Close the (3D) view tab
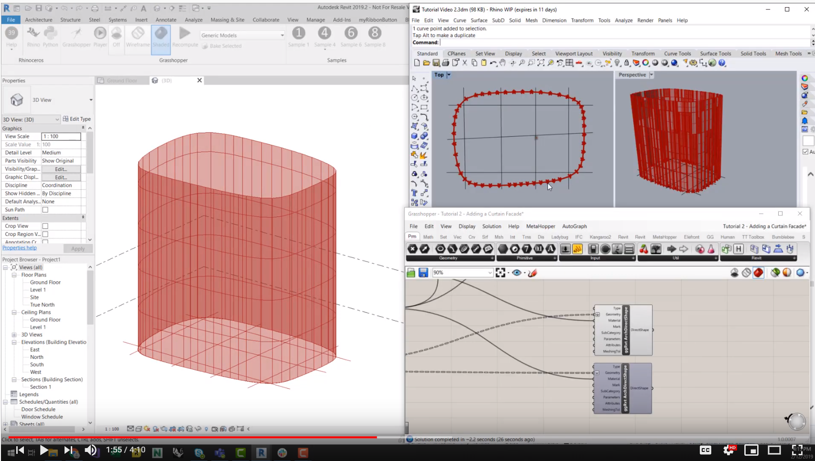The height and width of the screenshot is (461, 815). point(199,80)
